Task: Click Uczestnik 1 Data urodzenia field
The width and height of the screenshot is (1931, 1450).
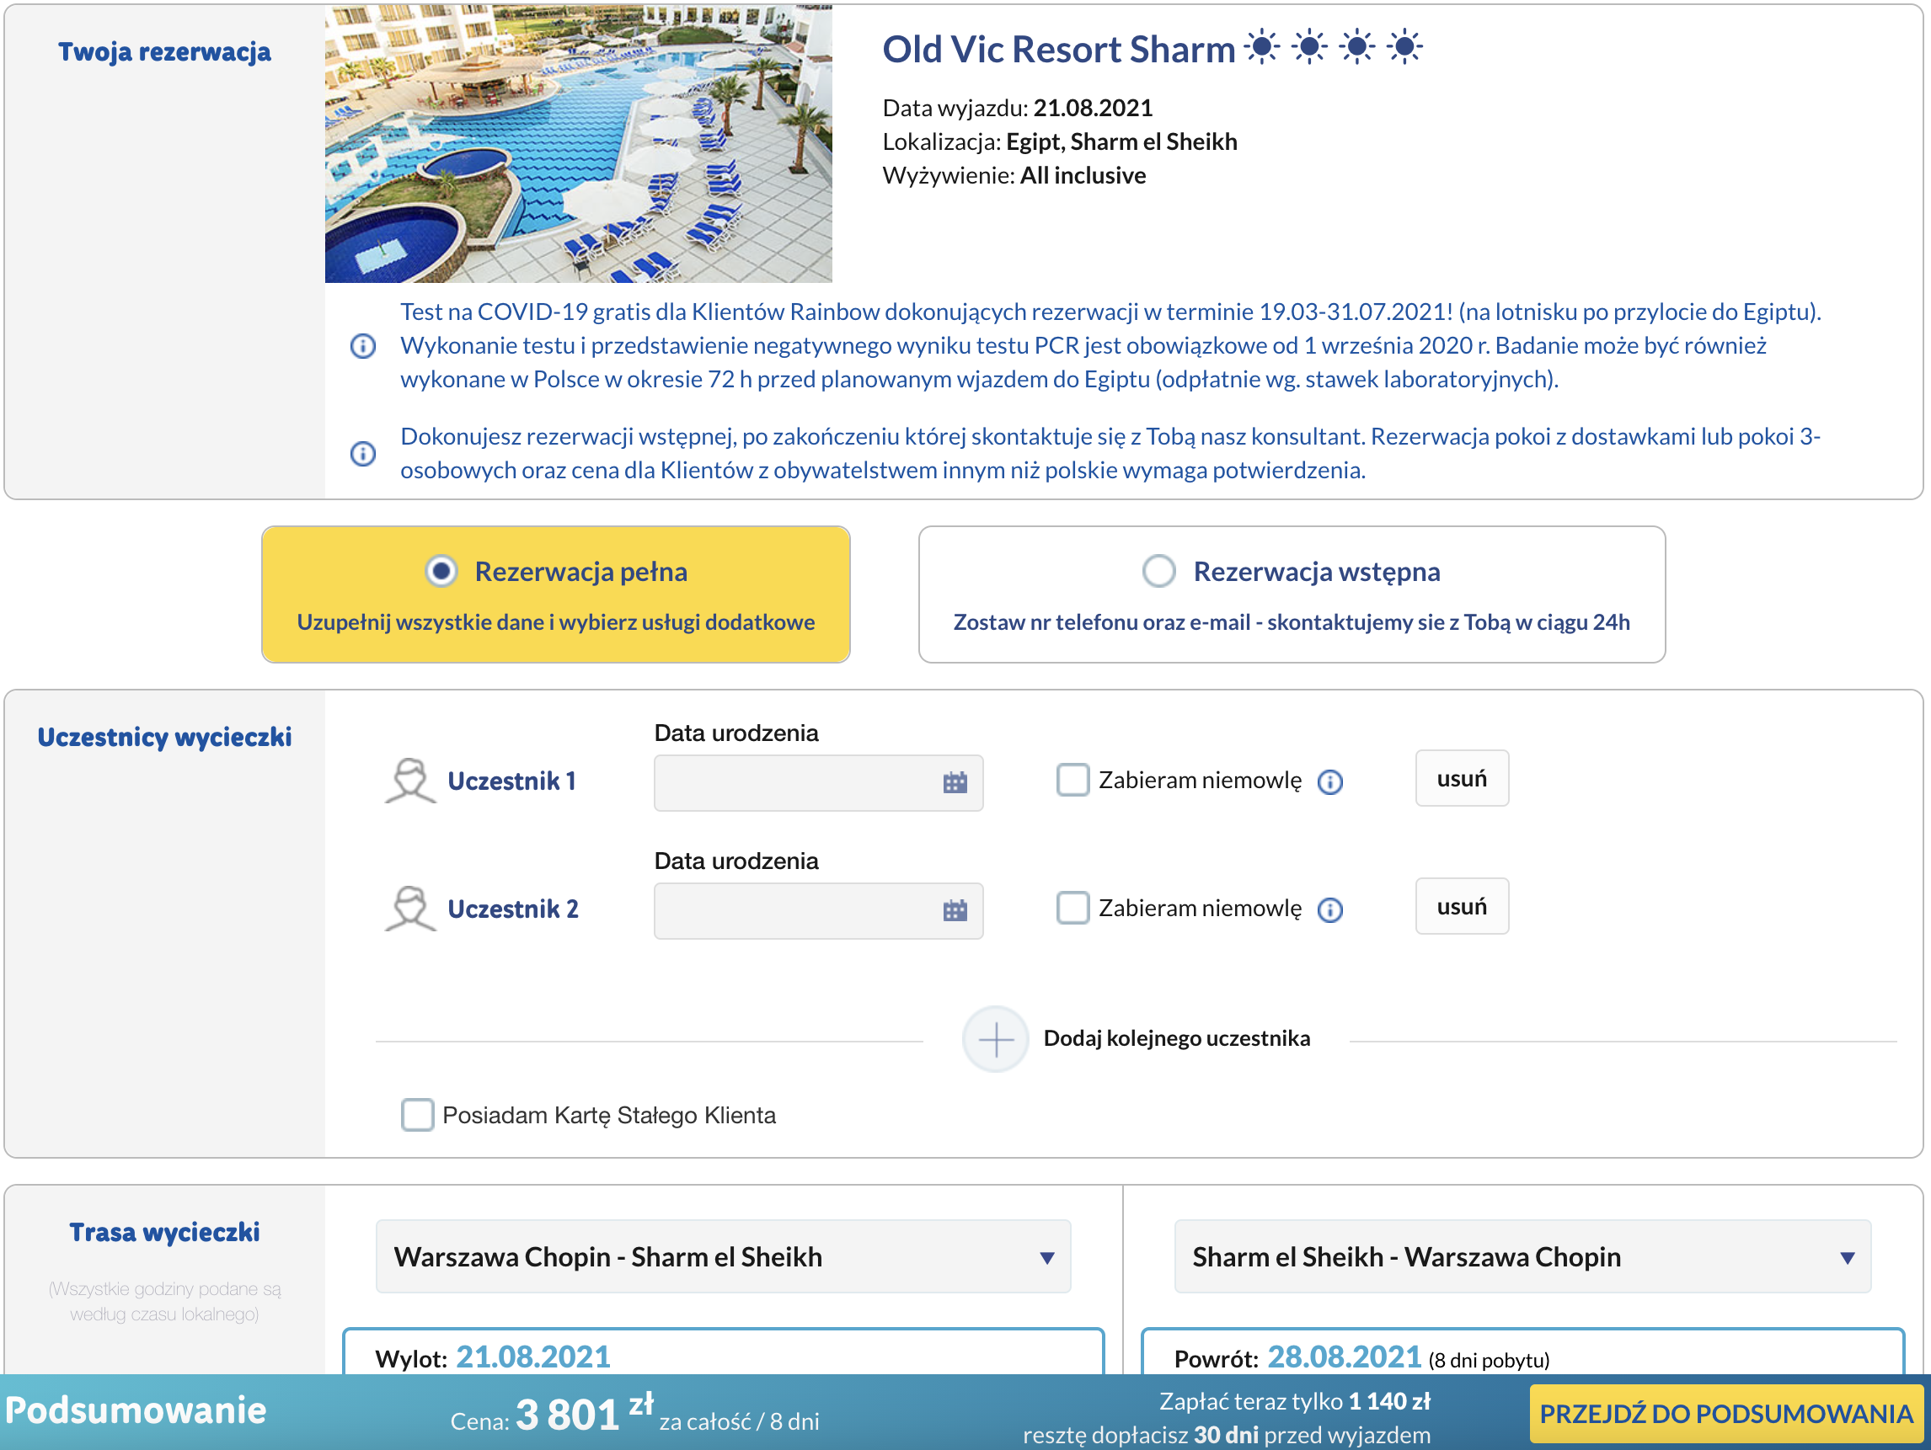Action: (x=818, y=782)
